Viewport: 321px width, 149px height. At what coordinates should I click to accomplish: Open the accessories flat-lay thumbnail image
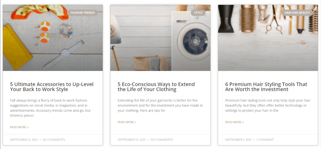(53, 38)
